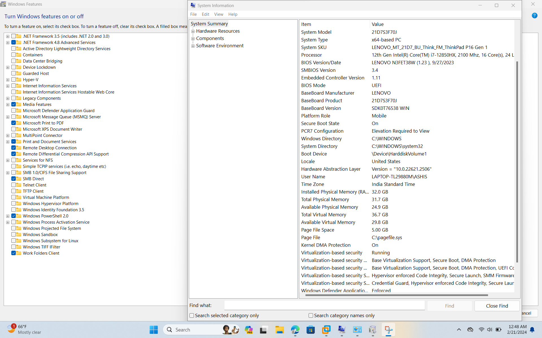Click the Find button
Viewport: 542px width, 338px height.
click(449, 306)
